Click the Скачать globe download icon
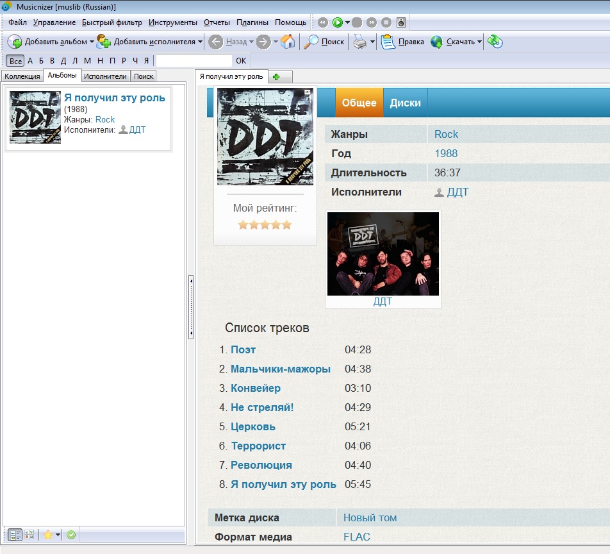Image resolution: width=610 pixels, height=554 pixels. pyautogui.click(x=436, y=42)
